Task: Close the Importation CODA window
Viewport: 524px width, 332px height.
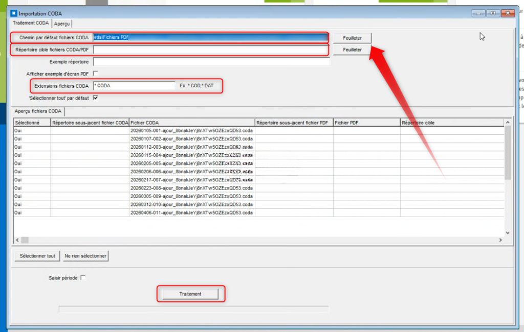Action: coord(507,13)
